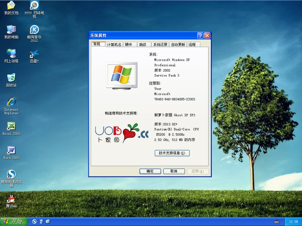
Task: Switch to the 常规 tab
Action: tap(99, 44)
